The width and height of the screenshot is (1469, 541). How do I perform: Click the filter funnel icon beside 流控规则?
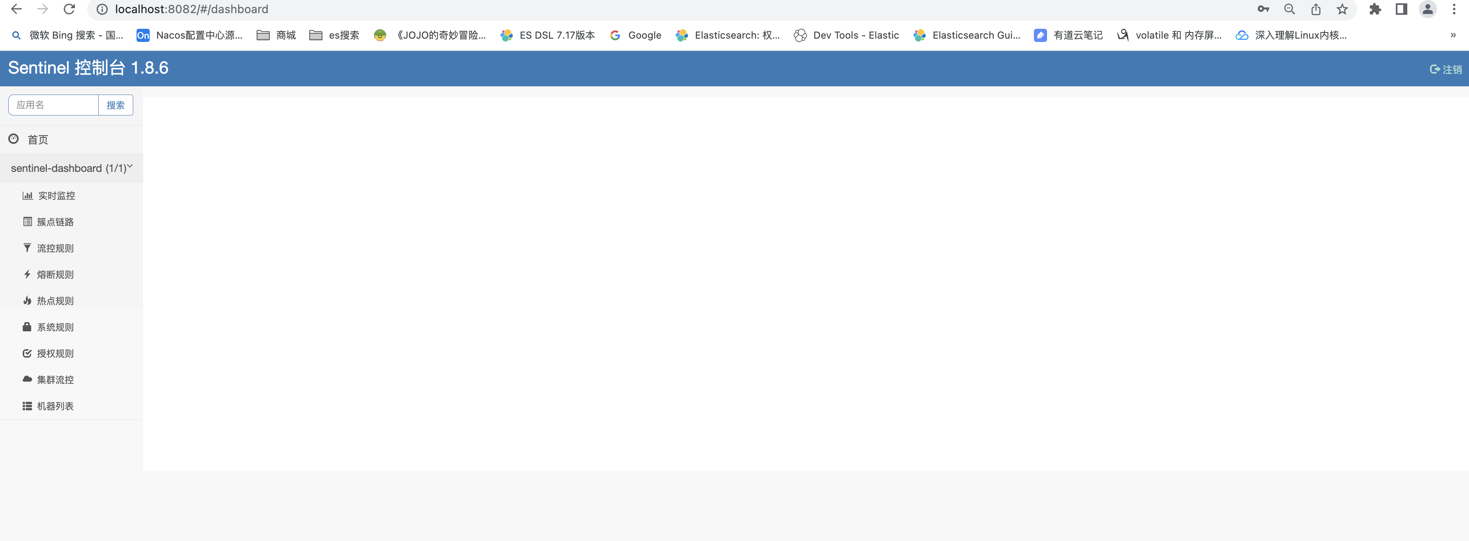coord(27,248)
